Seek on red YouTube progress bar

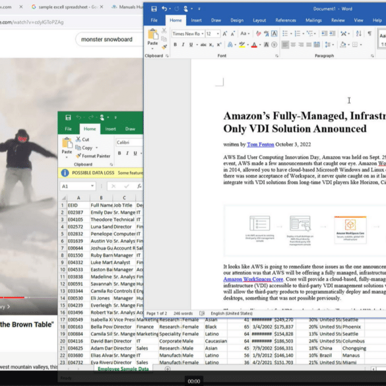pos(13,298)
